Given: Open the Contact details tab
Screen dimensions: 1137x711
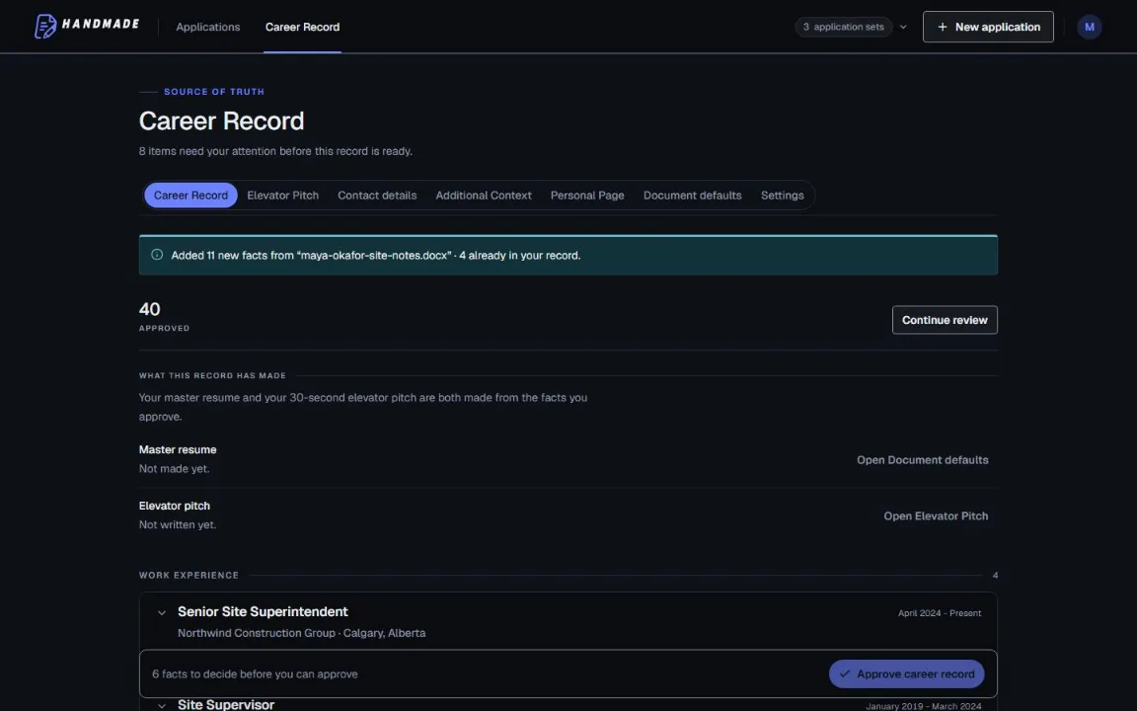Looking at the screenshot, I should [x=377, y=196].
